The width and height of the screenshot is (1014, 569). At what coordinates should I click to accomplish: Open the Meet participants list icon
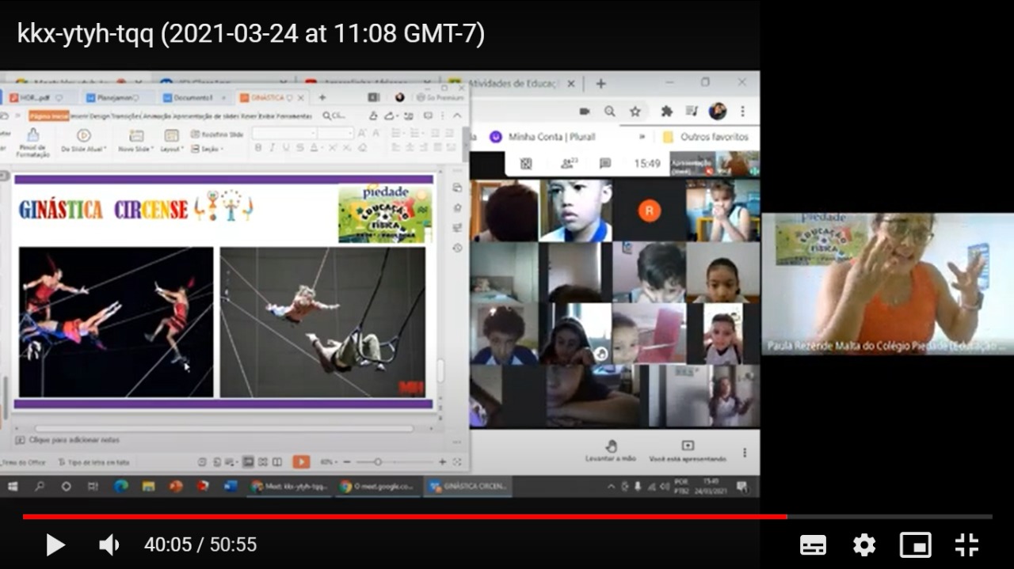pyautogui.click(x=570, y=164)
